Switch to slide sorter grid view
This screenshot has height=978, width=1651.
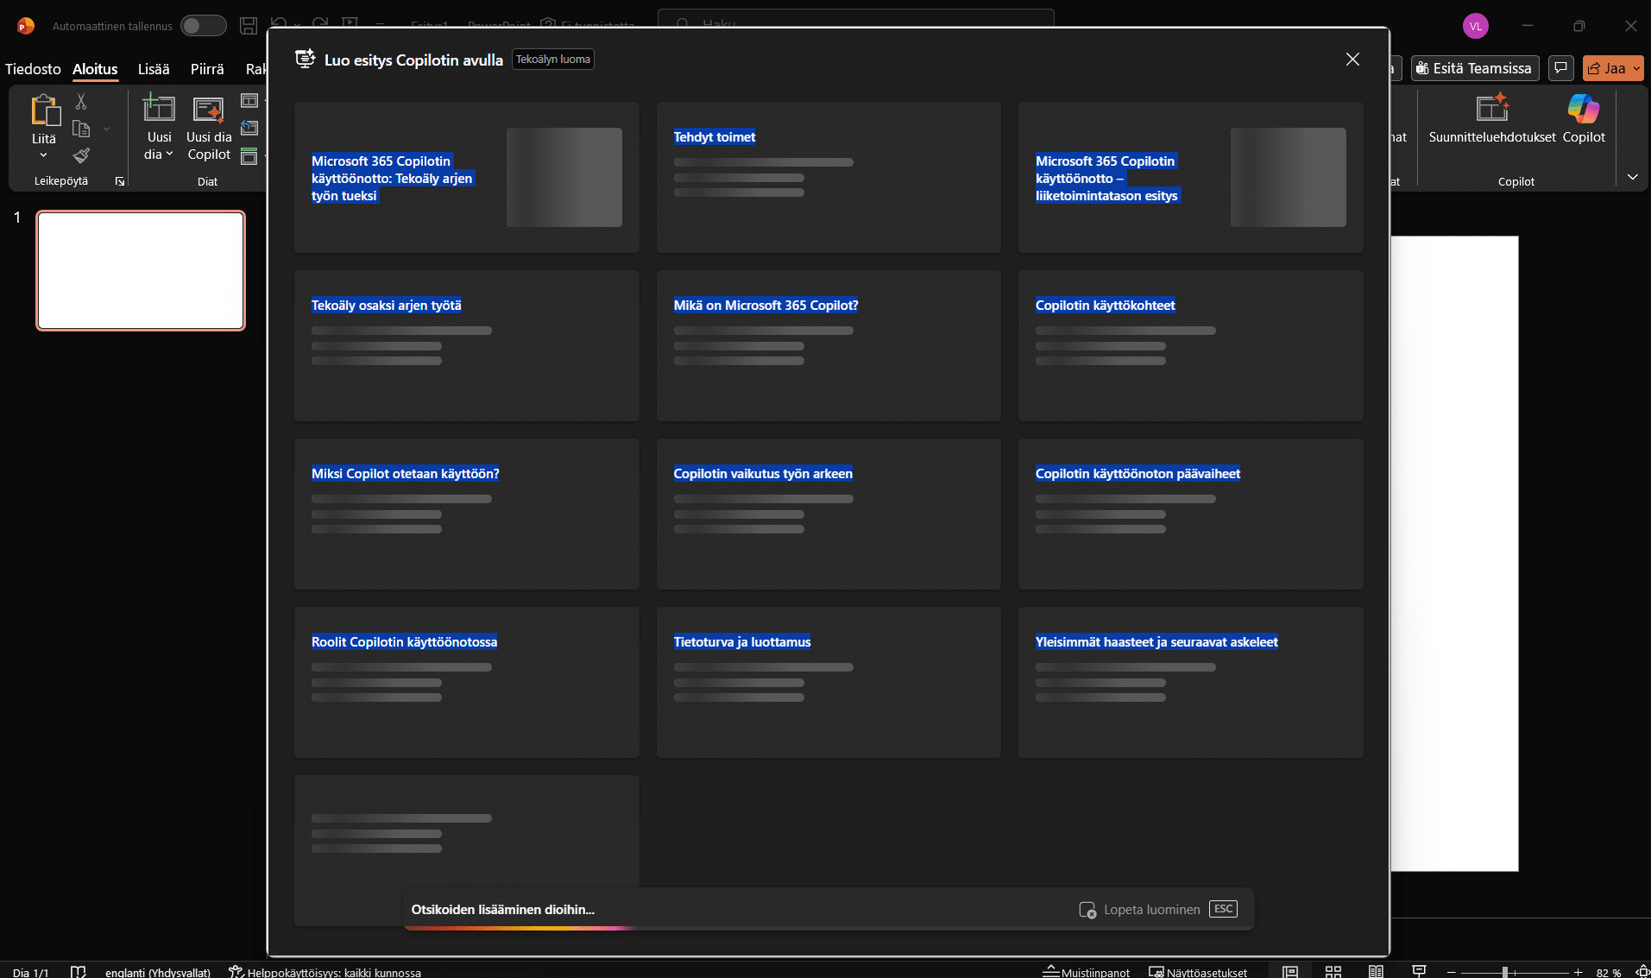pyautogui.click(x=1333, y=971)
